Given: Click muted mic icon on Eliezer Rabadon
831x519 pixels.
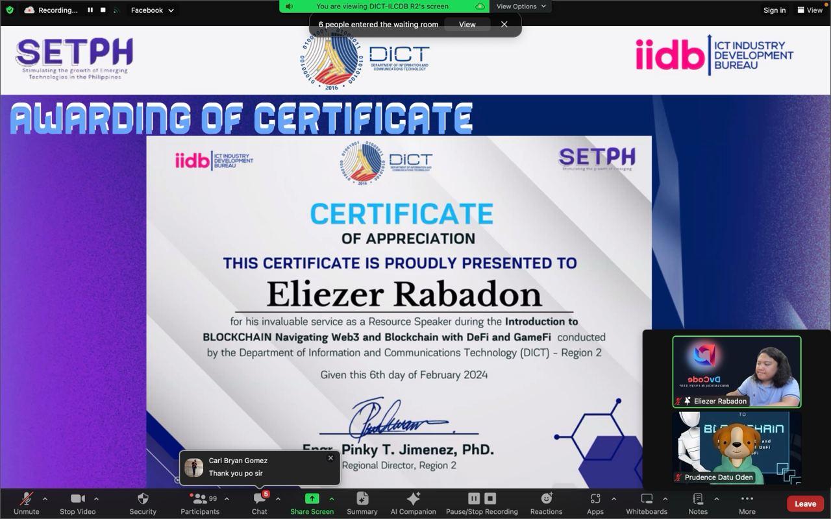Looking at the screenshot, I should coord(679,401).
